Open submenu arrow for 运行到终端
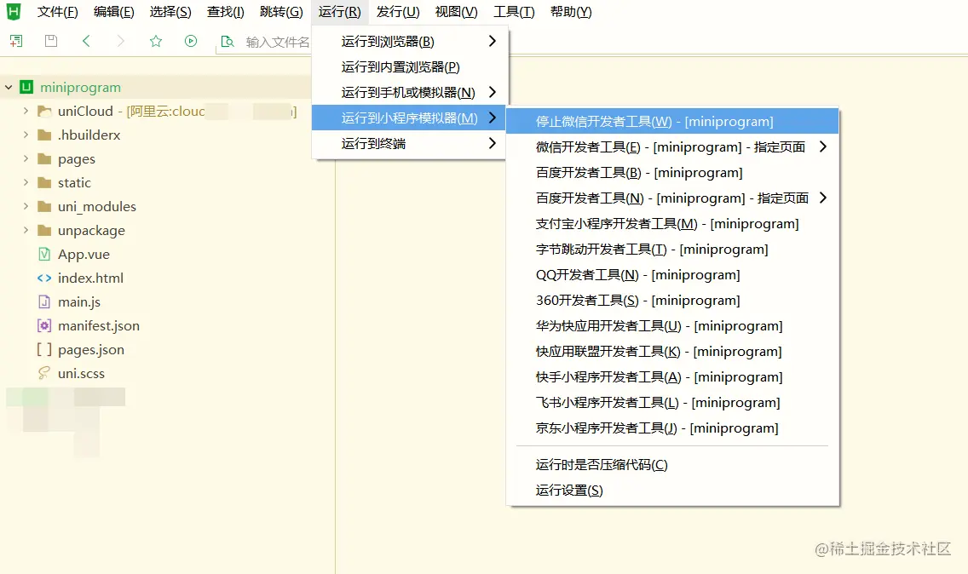 (x=492, y=143)
